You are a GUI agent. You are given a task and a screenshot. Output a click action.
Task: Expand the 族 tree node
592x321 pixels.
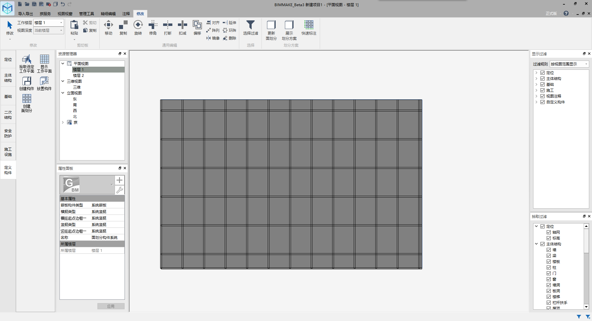coord(63,122)
